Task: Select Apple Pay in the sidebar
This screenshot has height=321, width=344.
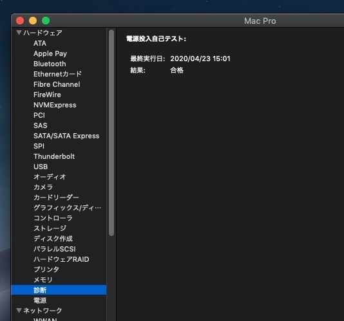Action: [x=50, y=53]
